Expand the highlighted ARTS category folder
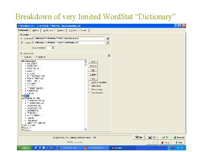Viewport: 203px width, 152px height. coord(23,96)
